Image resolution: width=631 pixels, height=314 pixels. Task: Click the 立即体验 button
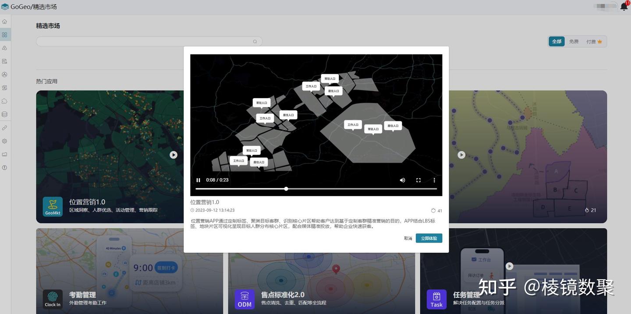tap(429, 238)
